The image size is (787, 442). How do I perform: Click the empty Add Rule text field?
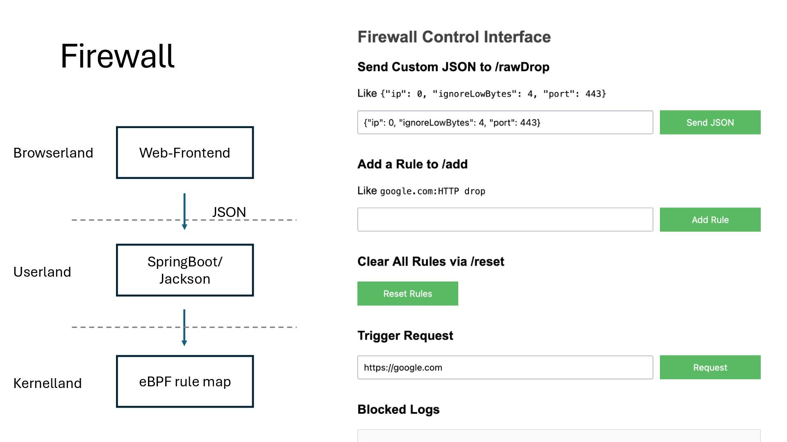[x=505, y=220]
